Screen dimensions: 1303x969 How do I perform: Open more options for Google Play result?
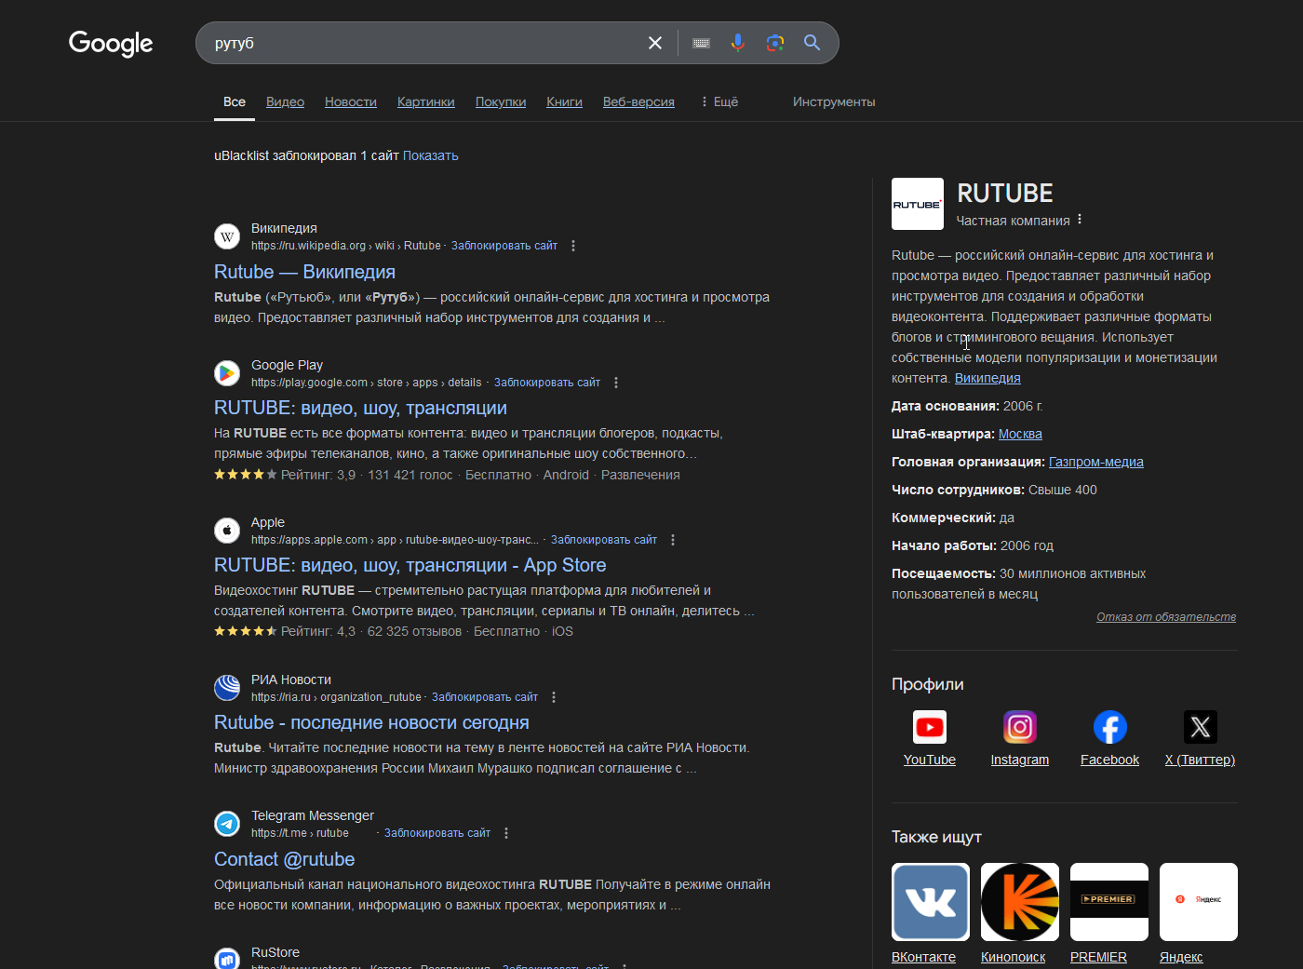616,383
